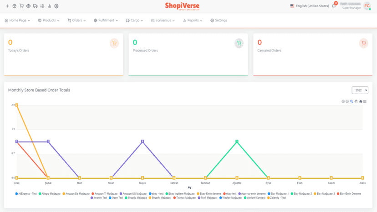Click the shopping cart shortcut icon at top

coord(21,6)
